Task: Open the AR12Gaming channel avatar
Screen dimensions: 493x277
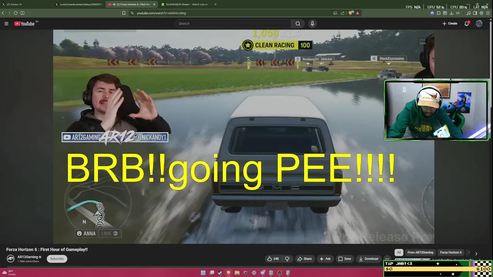Action: 11,259
